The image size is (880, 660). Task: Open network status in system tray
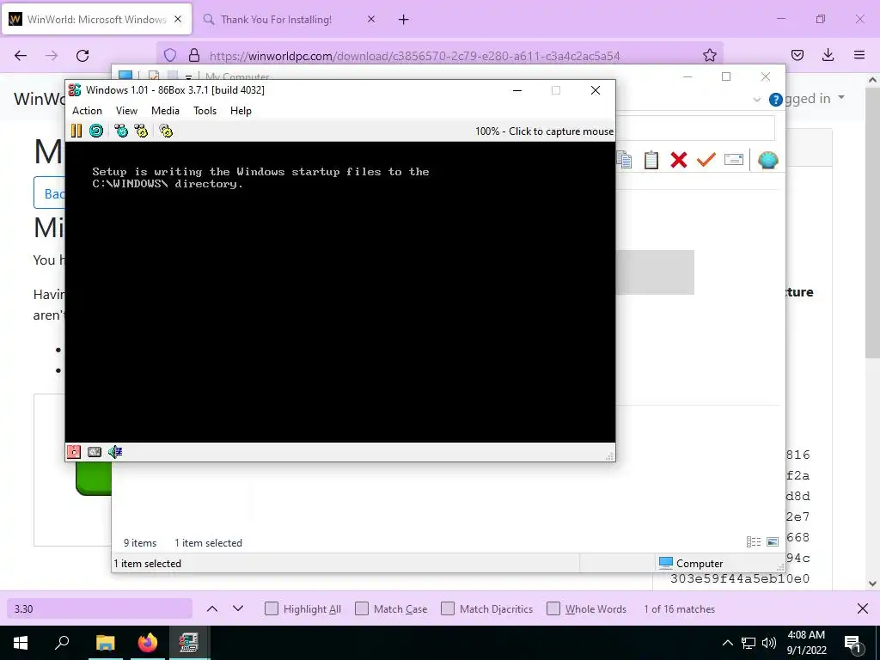(749, 643)
